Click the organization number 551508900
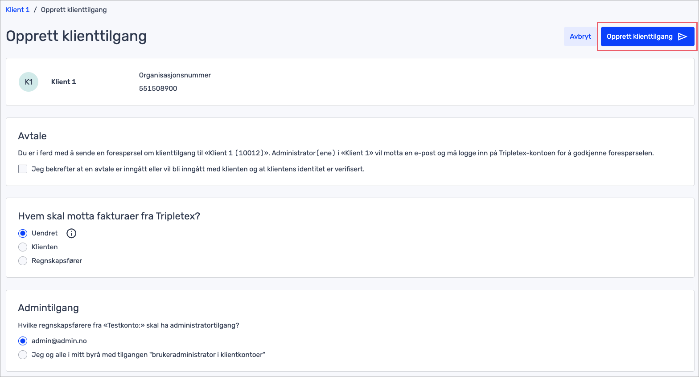 [x=158, y=89]
